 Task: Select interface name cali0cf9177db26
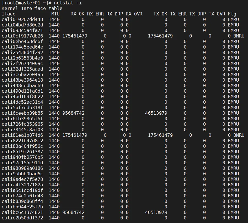(22, 36)
